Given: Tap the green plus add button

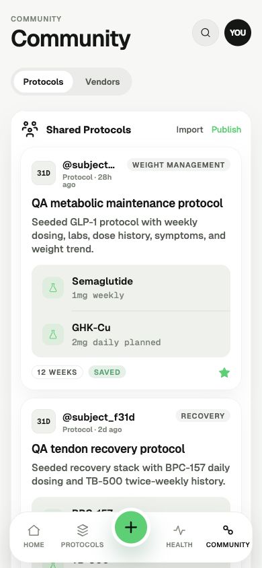Looking at the screenshot, I should click(131, 527).
